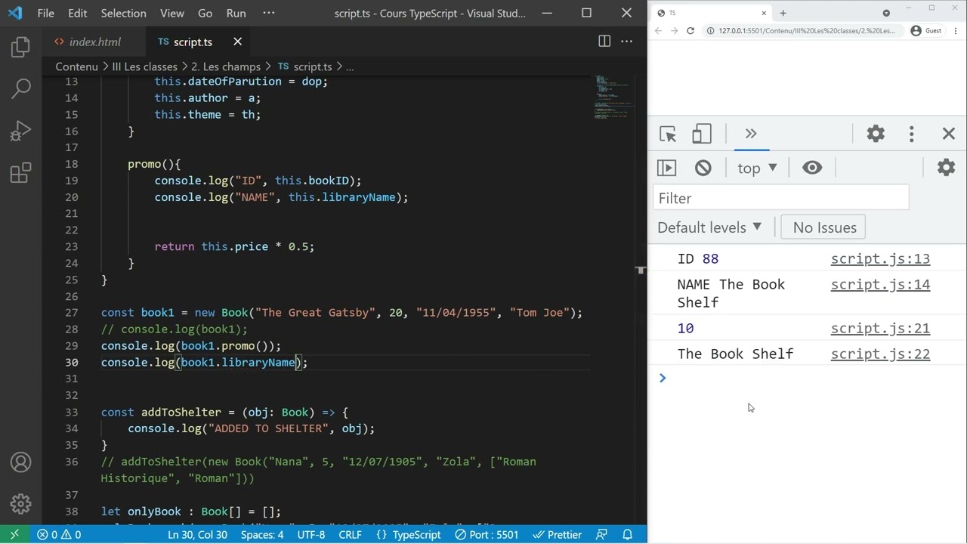Image resolution: width=967 pixels, height=544 pixels.
Task: Open Default levels dropdown
Action: coord(709,227)
